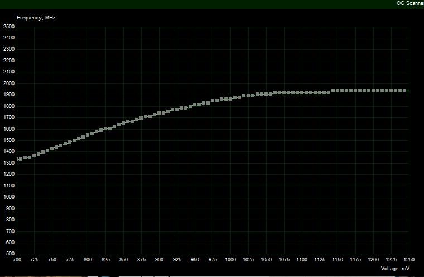Click the 875 voltage axis label
The image size is (424, 277).
point(141,259)
